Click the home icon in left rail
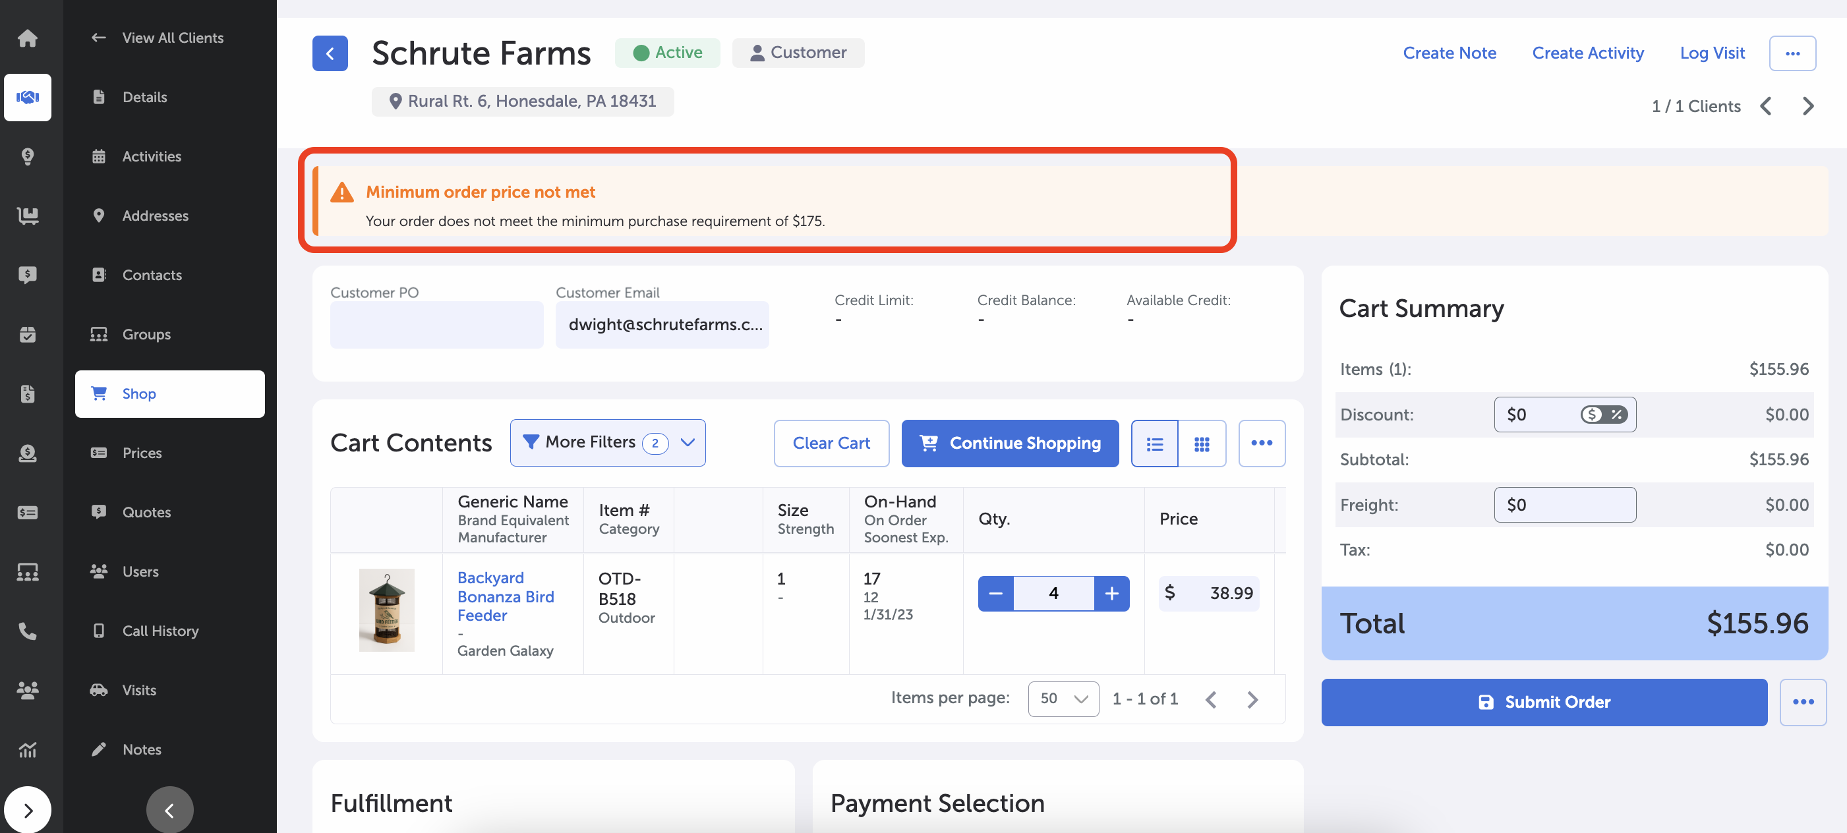Screen dimensions: 1847x833 point(27,38)
